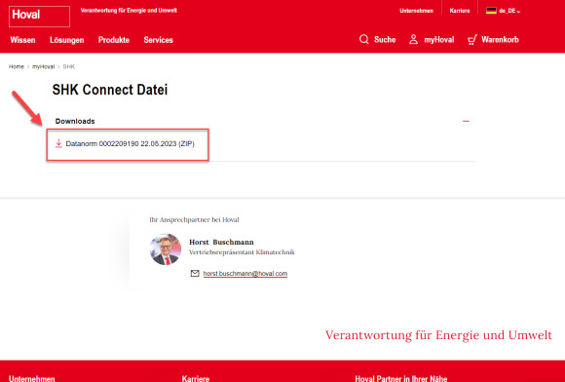Click Vertriebsrepräsentant Klimatechnik text
Image resolution: width=565 pixels, height=382 pixels.
click(x=242, y=252)
